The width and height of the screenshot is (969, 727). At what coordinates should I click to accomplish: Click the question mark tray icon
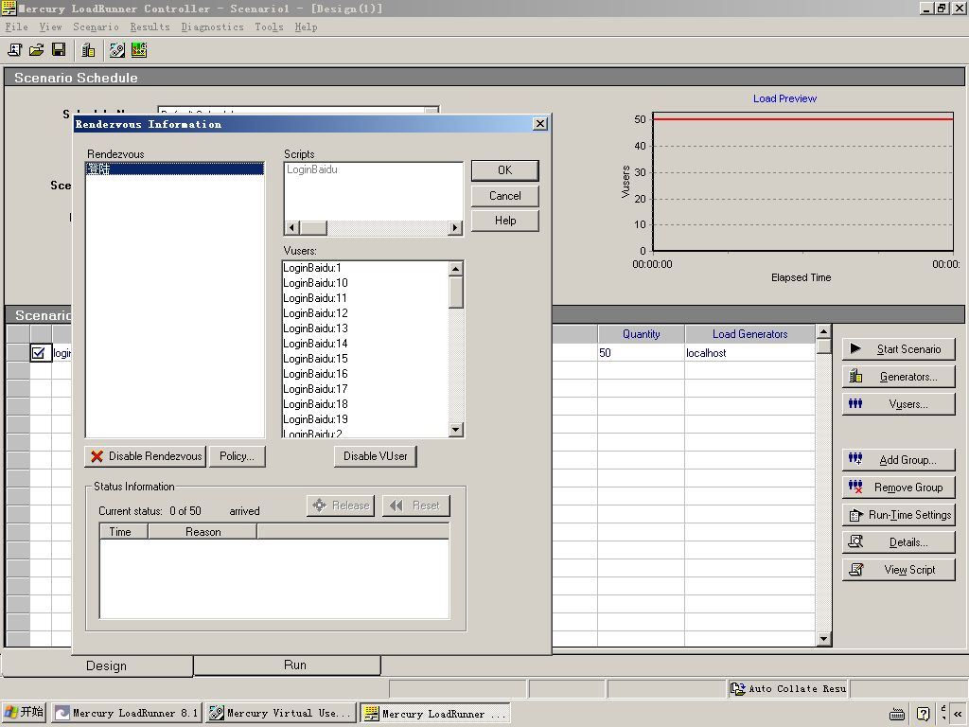[923, 714]
